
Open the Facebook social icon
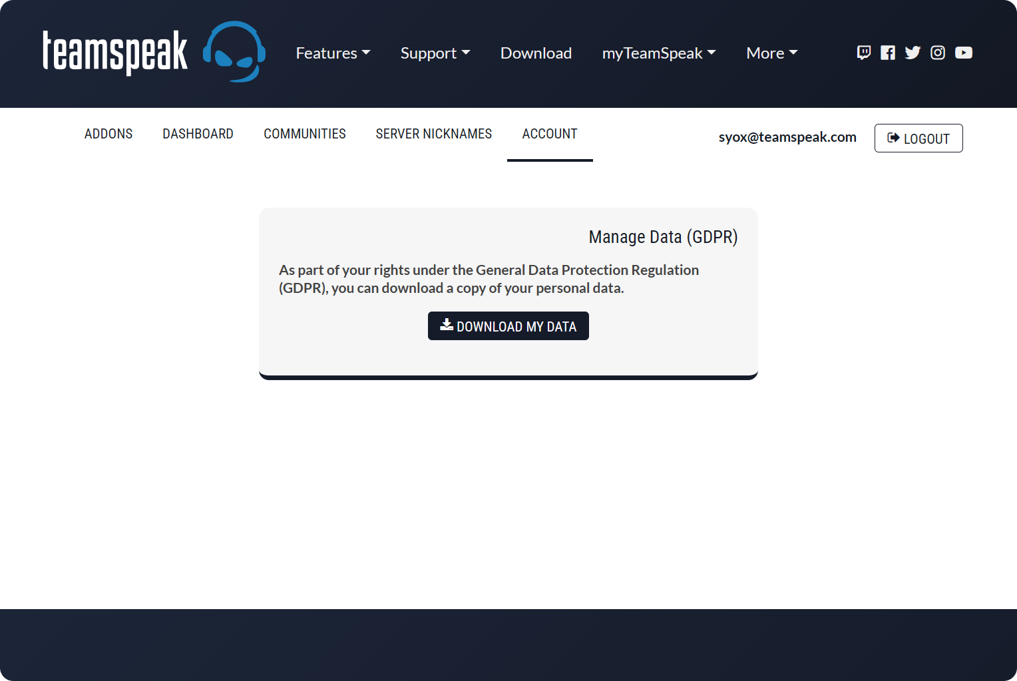click(x=888, y=53)
